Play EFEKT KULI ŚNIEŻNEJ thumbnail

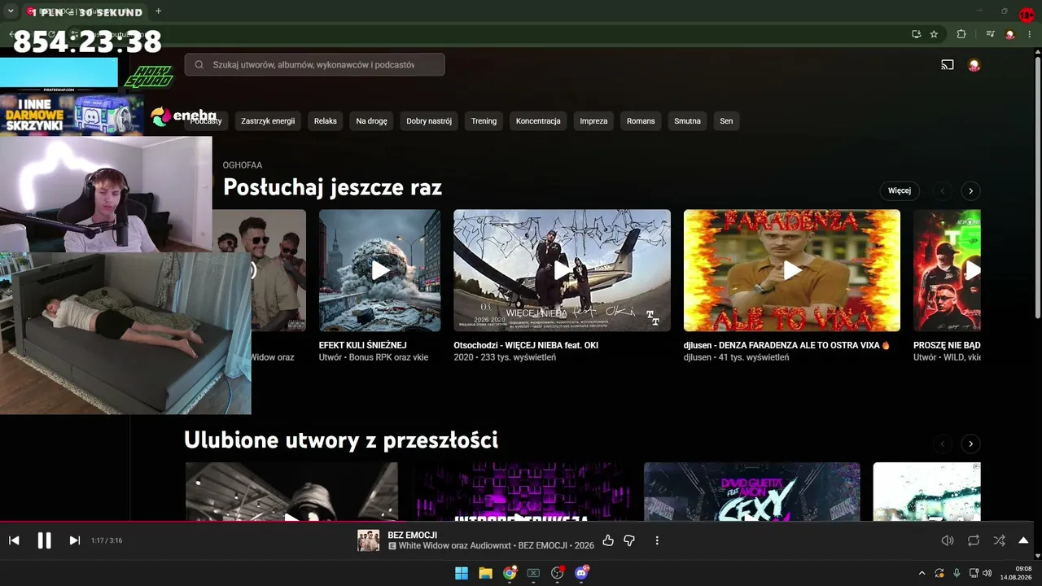pos(379,270)
